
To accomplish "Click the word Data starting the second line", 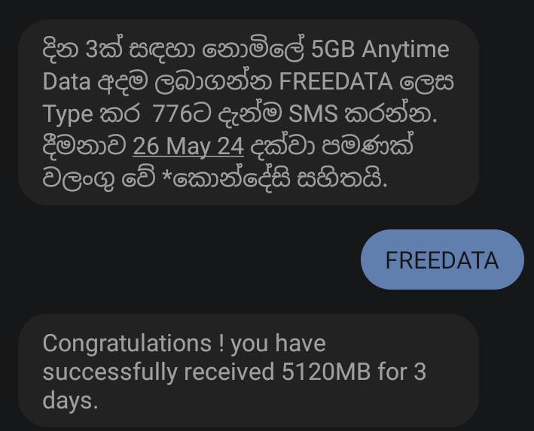I will click(66, 82).
